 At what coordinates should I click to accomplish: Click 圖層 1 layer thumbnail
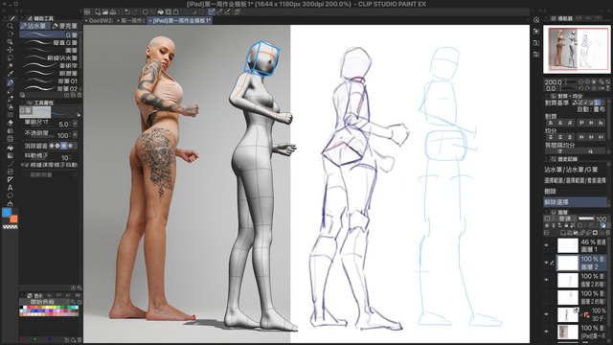pyautogui.click(x=567, y=245)
